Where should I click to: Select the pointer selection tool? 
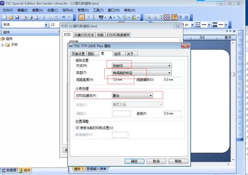coord(81,17)
